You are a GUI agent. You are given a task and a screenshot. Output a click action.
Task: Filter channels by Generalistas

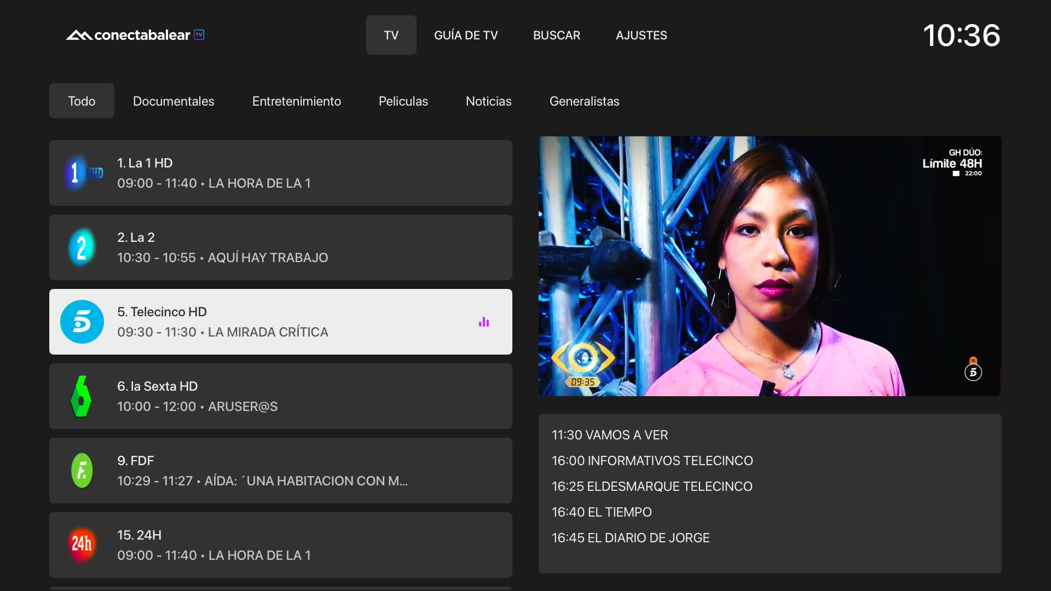point(585,101)
